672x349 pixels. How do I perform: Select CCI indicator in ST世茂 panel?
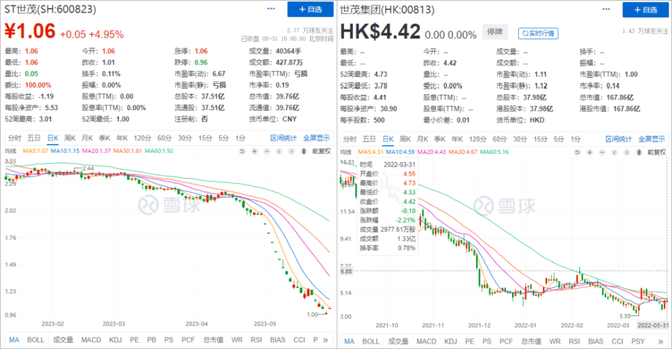pos(299,340)
